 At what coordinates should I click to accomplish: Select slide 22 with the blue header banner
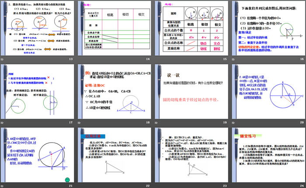coord(115,155)
